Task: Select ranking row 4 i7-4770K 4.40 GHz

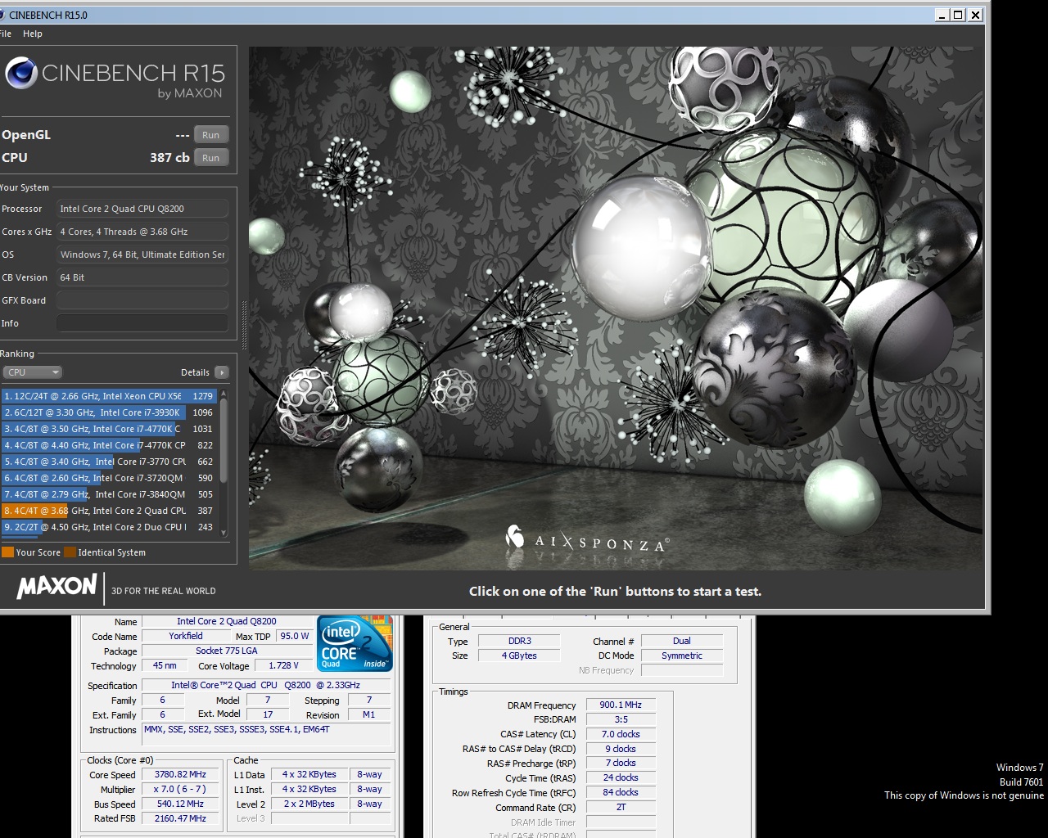Action: [109, 445]
